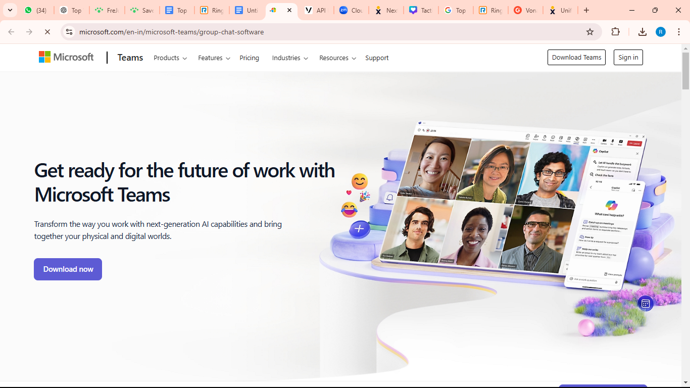The height and width of the screenshot is (388, 690).
Task: Click the browser Extensions puzzle icon
Action: 615,31
